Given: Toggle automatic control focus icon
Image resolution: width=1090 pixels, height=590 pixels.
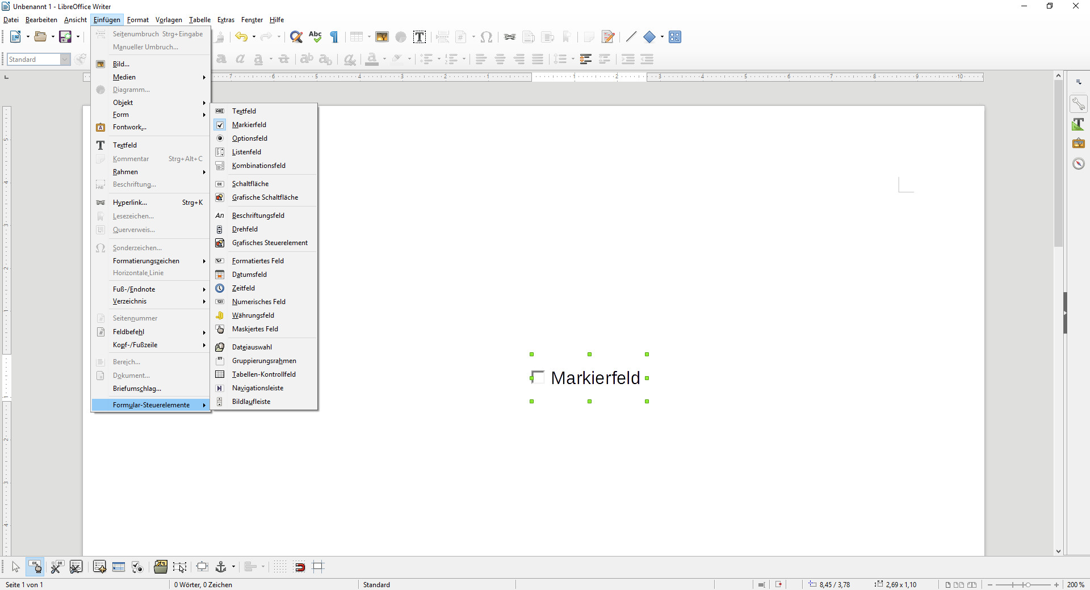Looking at the screenshot, I should (180, 567).
